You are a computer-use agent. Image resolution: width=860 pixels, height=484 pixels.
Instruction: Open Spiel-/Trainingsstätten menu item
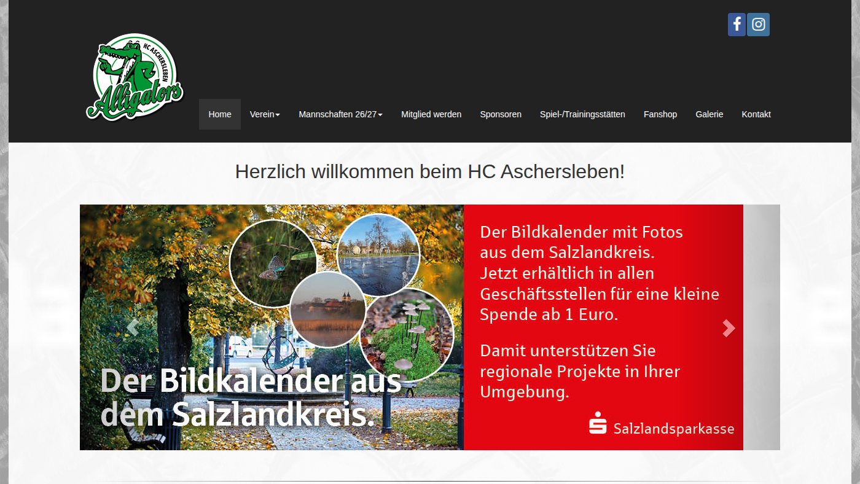tap(582, 114)
